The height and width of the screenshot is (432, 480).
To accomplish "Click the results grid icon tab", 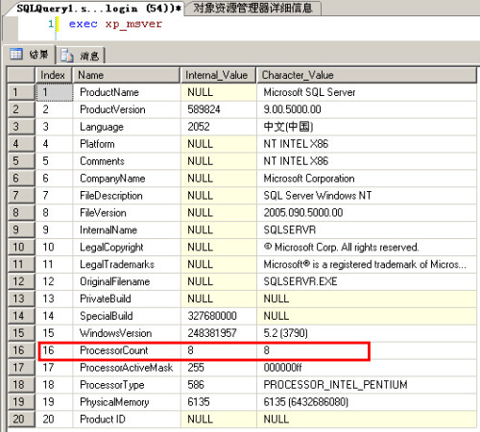I will [29, 55].
